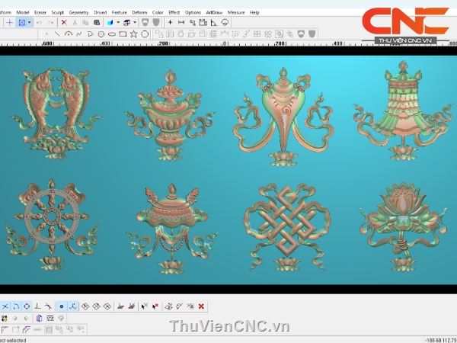Open the Options menu
The height and width of the screenshot is (343, 457).
click(193, 12)
